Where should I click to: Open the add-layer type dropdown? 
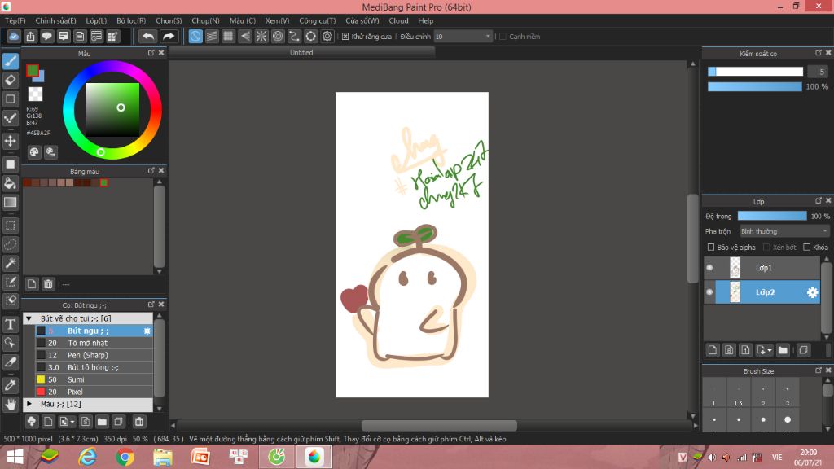769,350
